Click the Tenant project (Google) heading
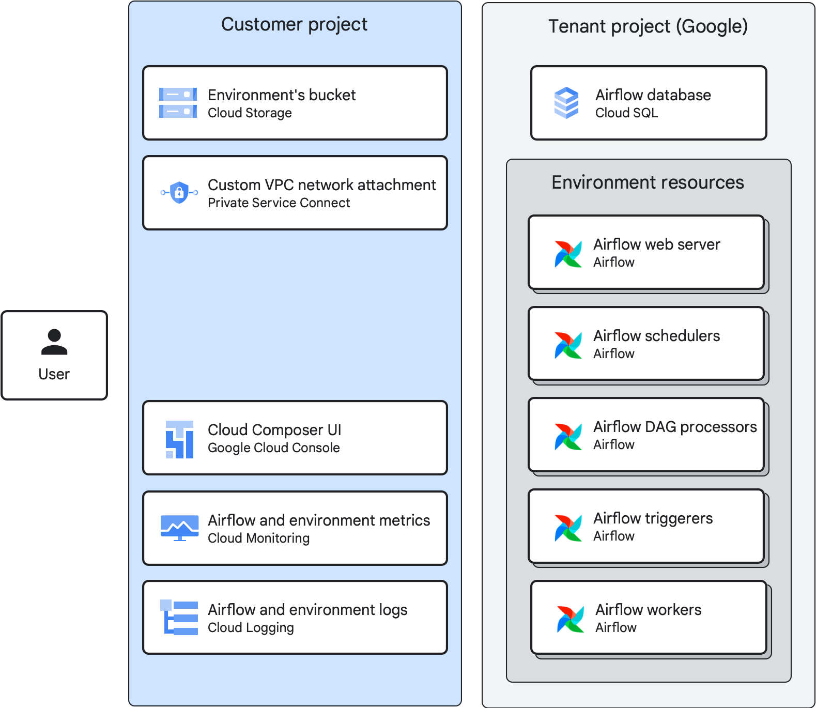Screen dimensions: 816x708 tap(648, 26)
